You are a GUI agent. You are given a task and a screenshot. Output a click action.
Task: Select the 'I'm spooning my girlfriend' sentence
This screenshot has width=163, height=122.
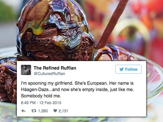(46, 83)
